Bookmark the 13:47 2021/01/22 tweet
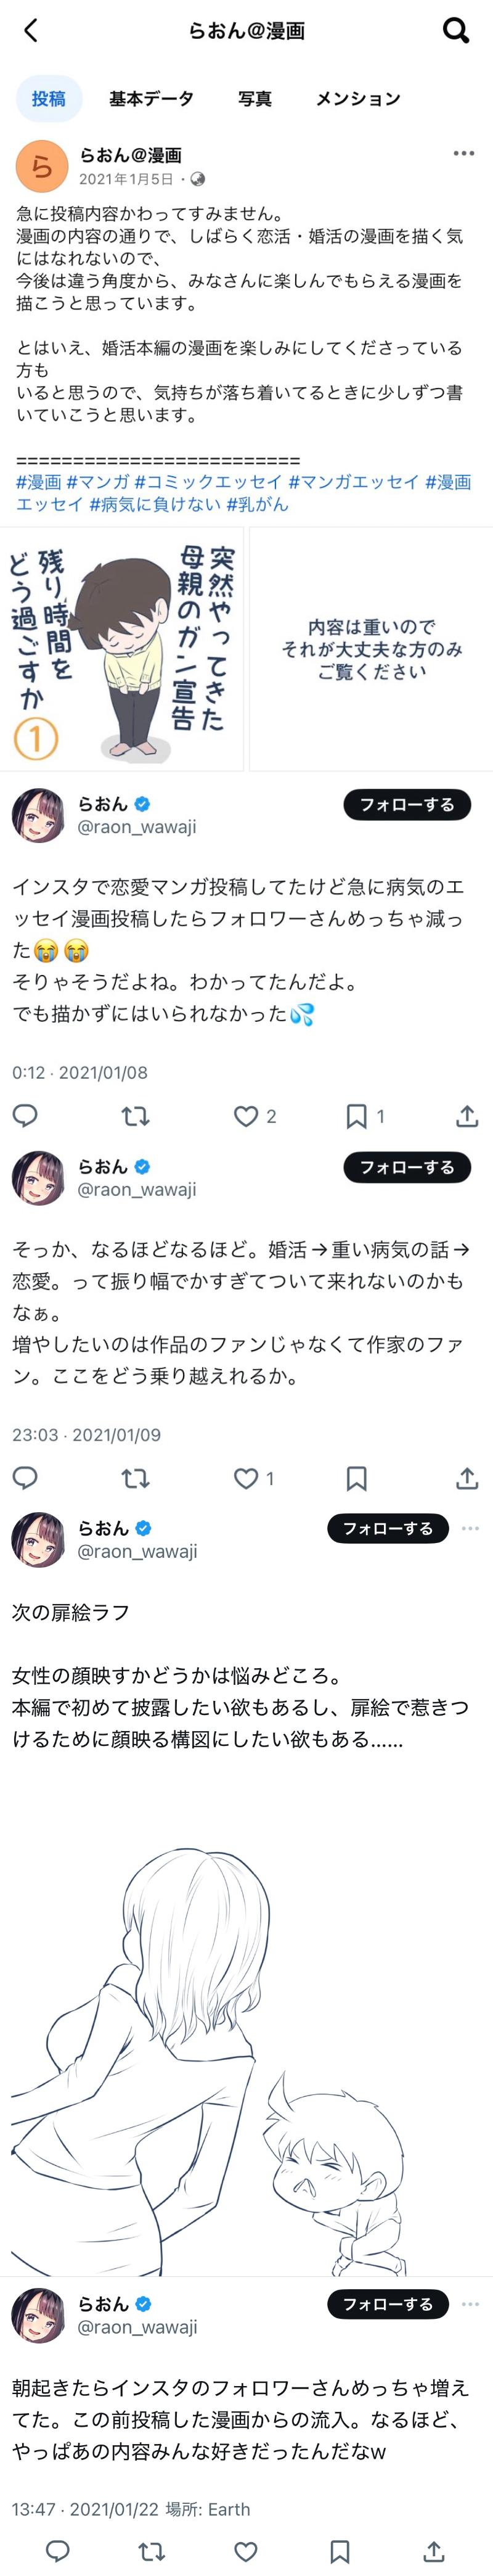 (340, 2550)
